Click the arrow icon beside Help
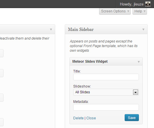This screenshot has width=154, height=128. pyautogui.click(x=144, y=11)
